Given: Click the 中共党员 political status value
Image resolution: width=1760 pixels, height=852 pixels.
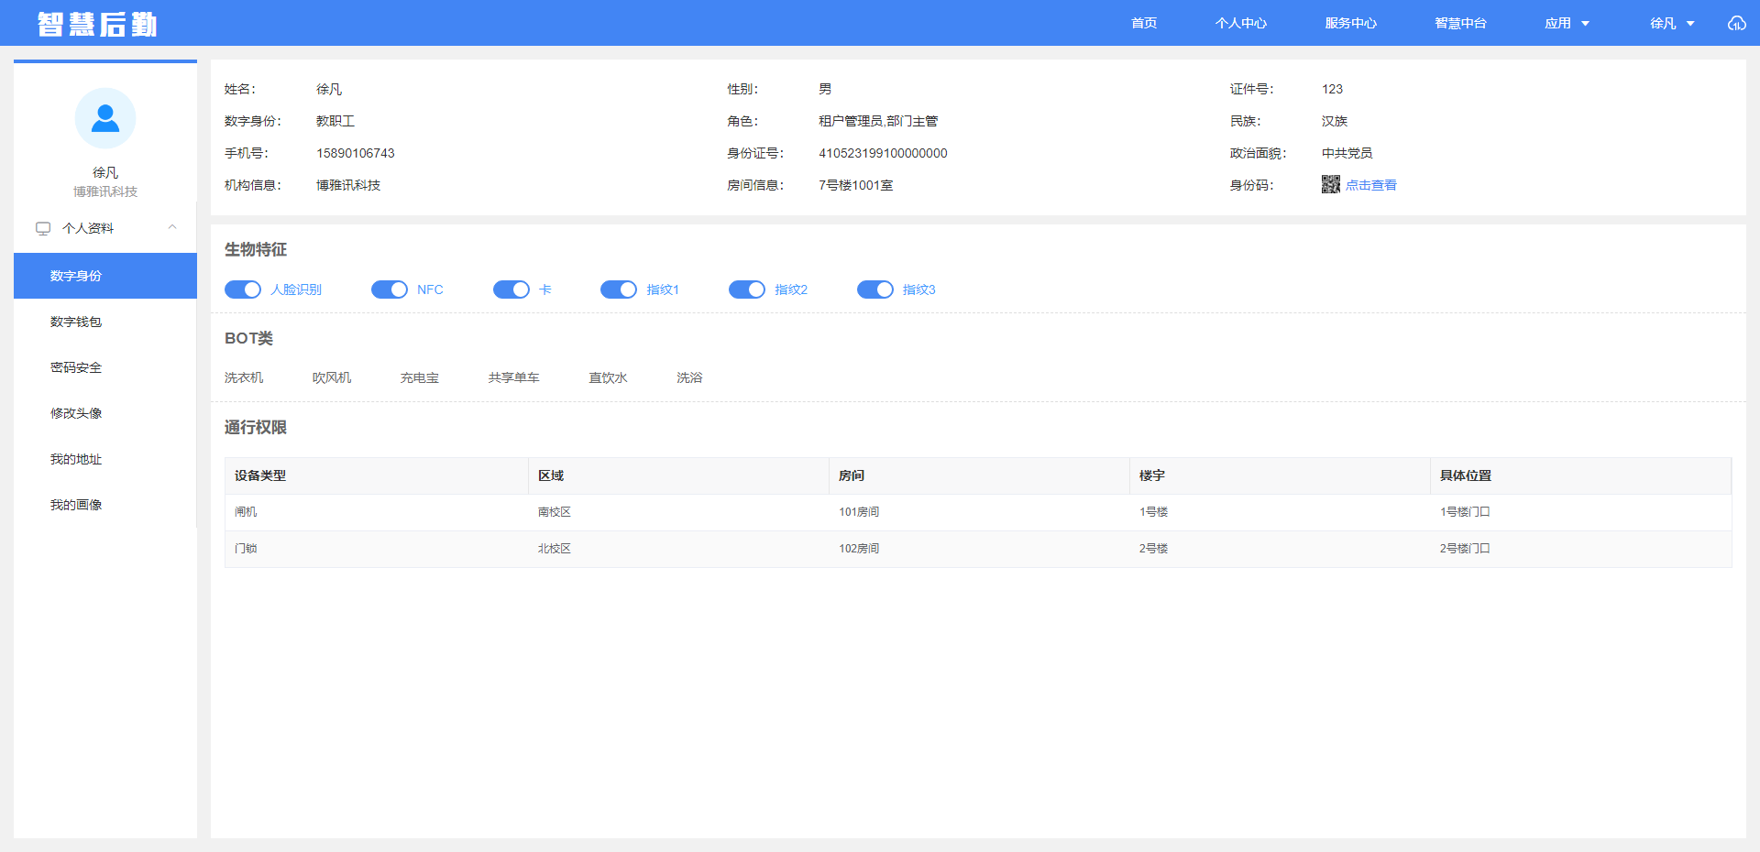Looking at the screenshot, I should (x=1347, y=153).
